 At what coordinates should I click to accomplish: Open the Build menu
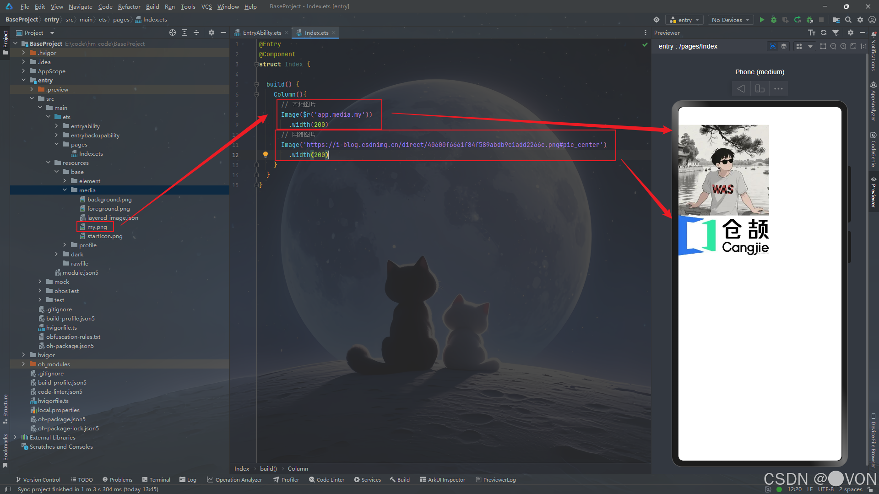click(152, 6)
